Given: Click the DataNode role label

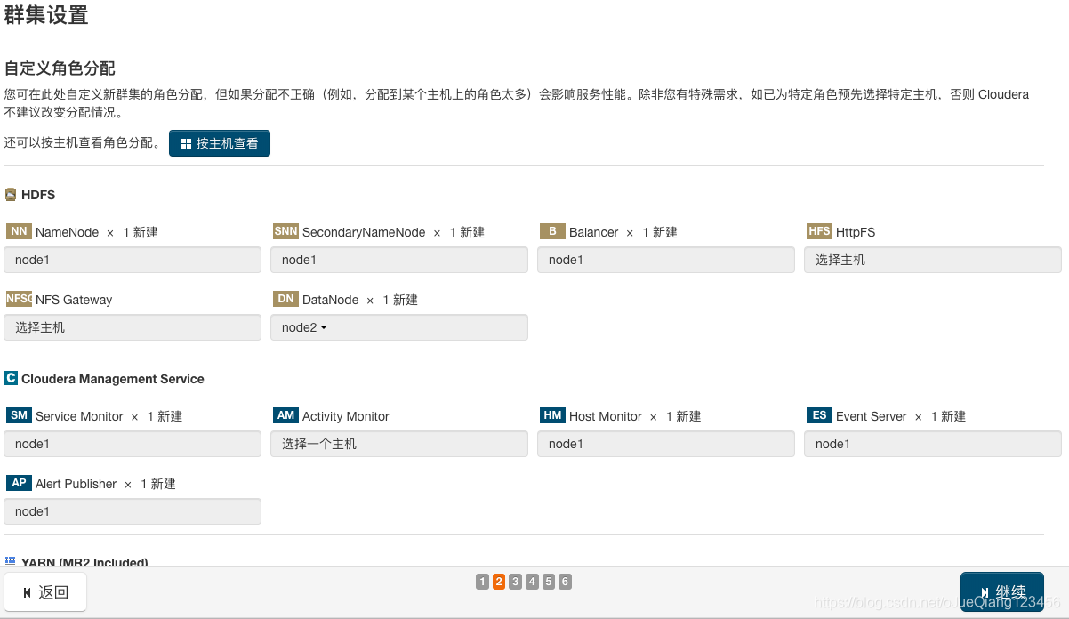Looking at the screenshot, I should point(331,300).
